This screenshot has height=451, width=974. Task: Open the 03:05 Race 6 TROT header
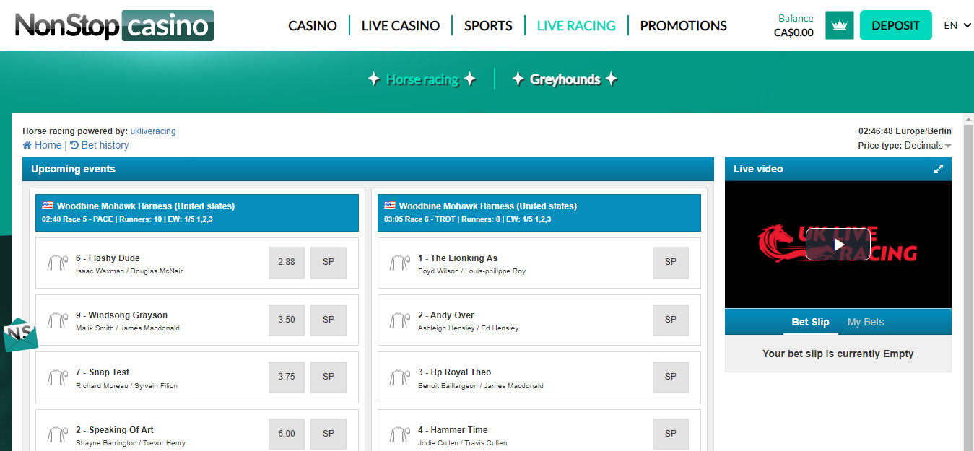coord(539,213)
